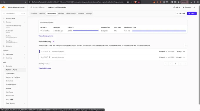The width and height of the screenshot is (200, 111).
Task: Copy version ID c14a7f15 in history
Action: coord(49,52)
